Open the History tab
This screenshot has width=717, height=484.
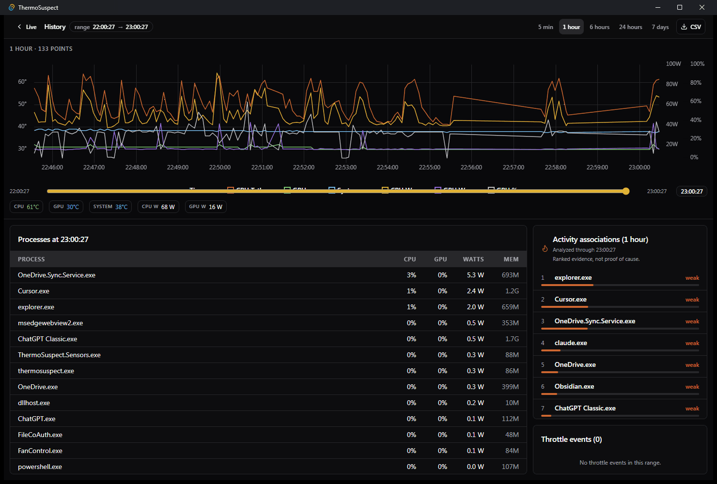coord(55,27)
